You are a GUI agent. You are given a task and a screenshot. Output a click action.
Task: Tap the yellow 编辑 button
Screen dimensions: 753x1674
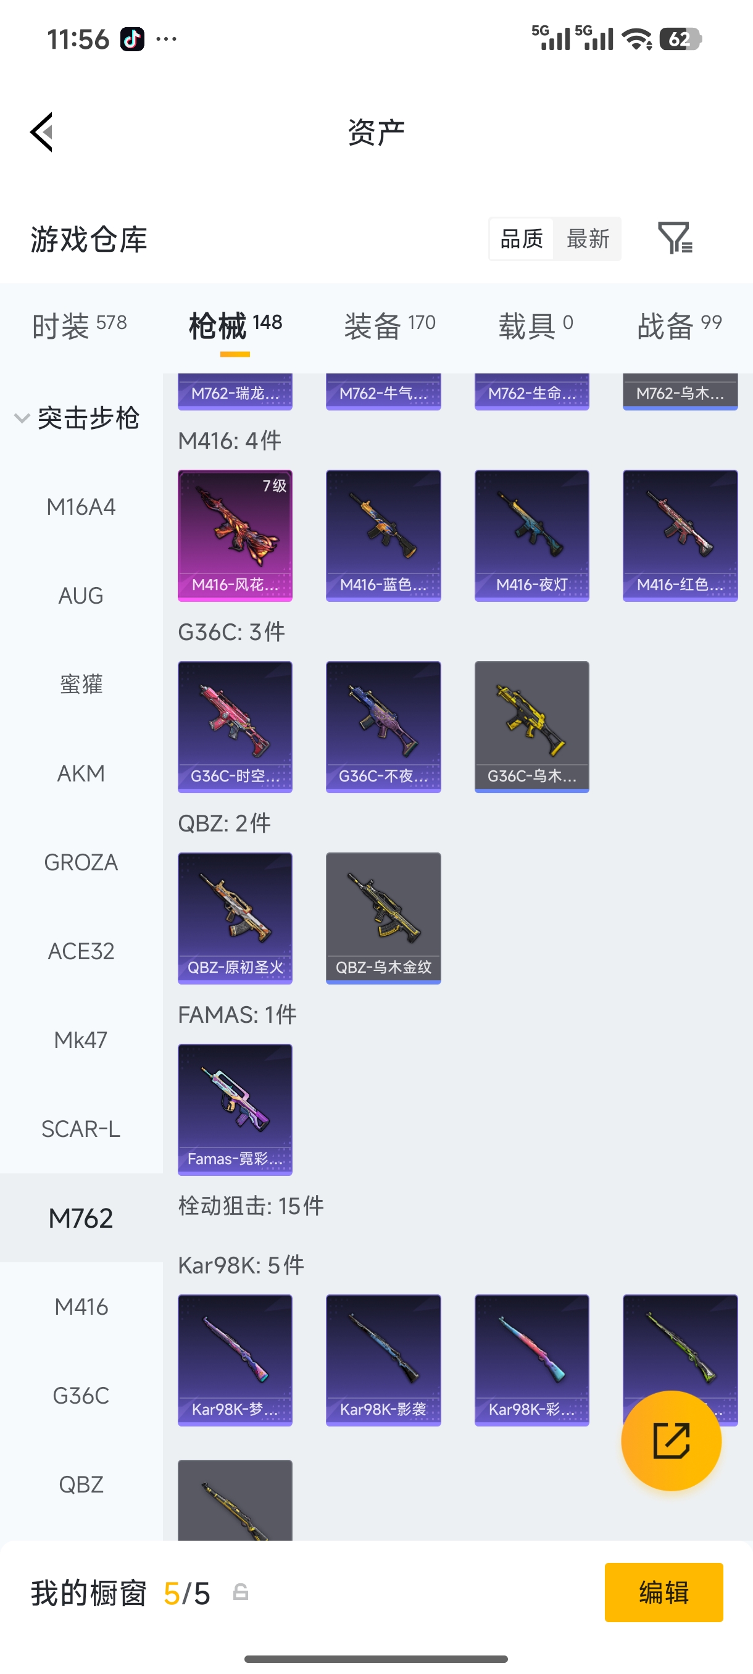664,1592
